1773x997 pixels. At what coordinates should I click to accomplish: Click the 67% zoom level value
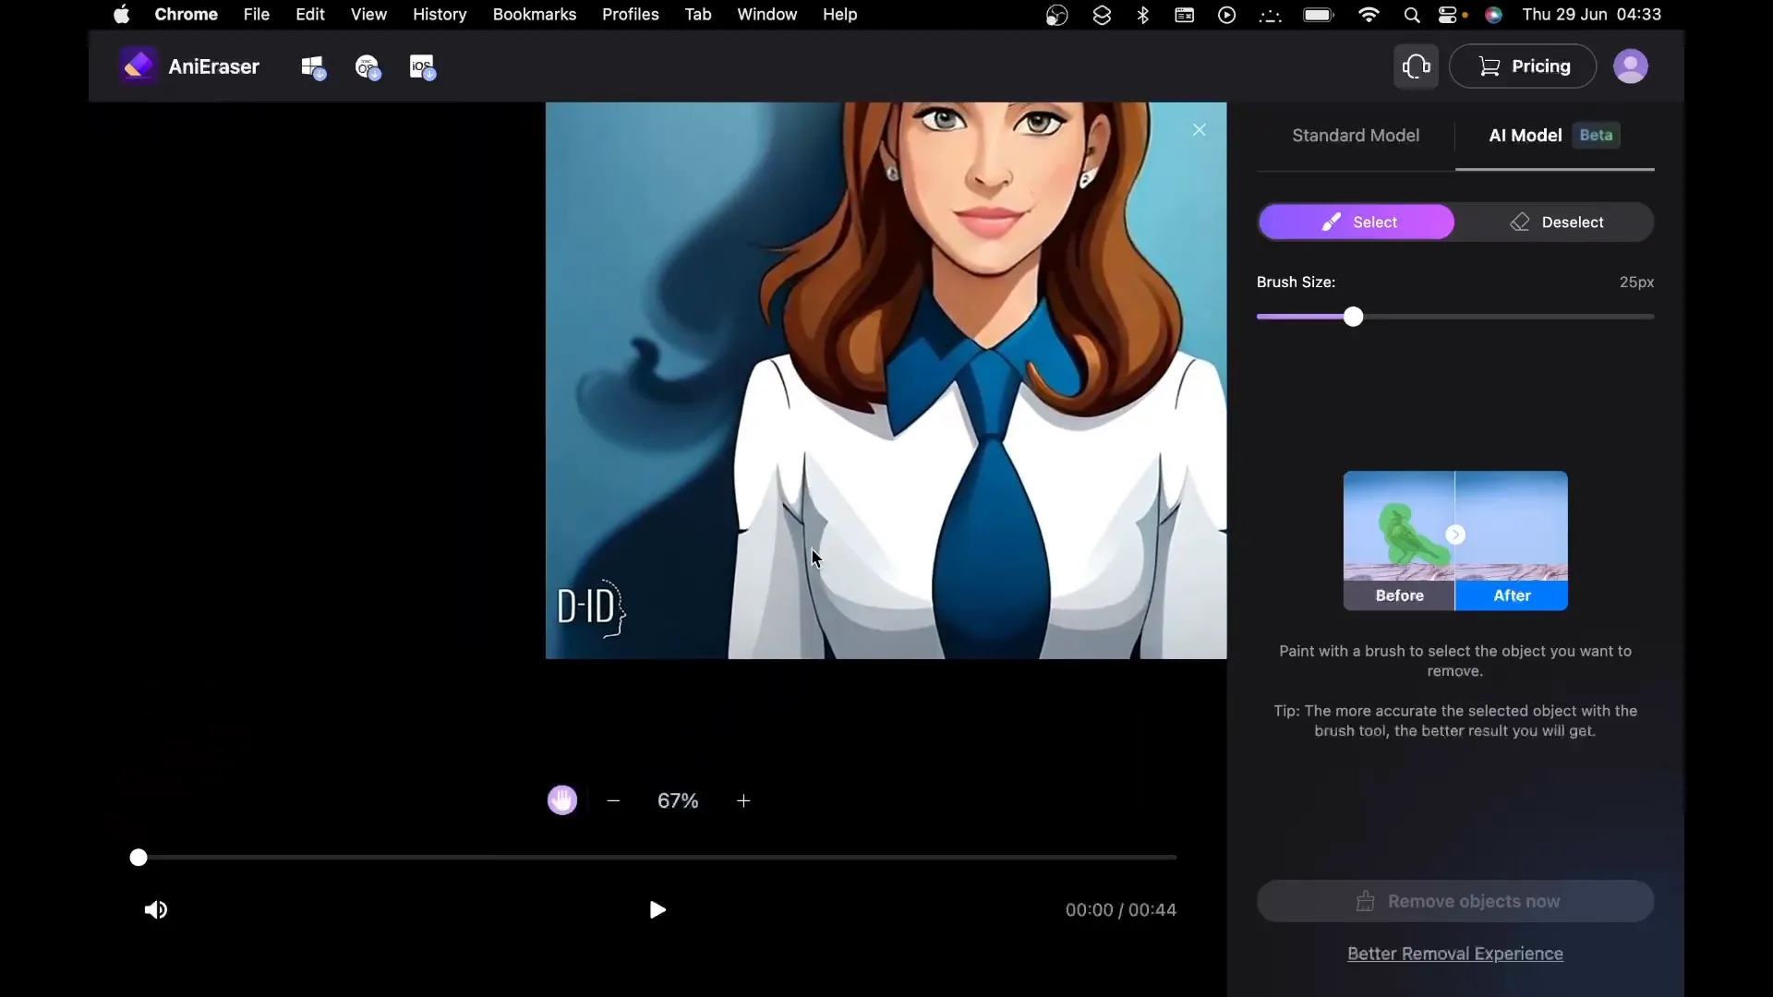coord(678,800)
